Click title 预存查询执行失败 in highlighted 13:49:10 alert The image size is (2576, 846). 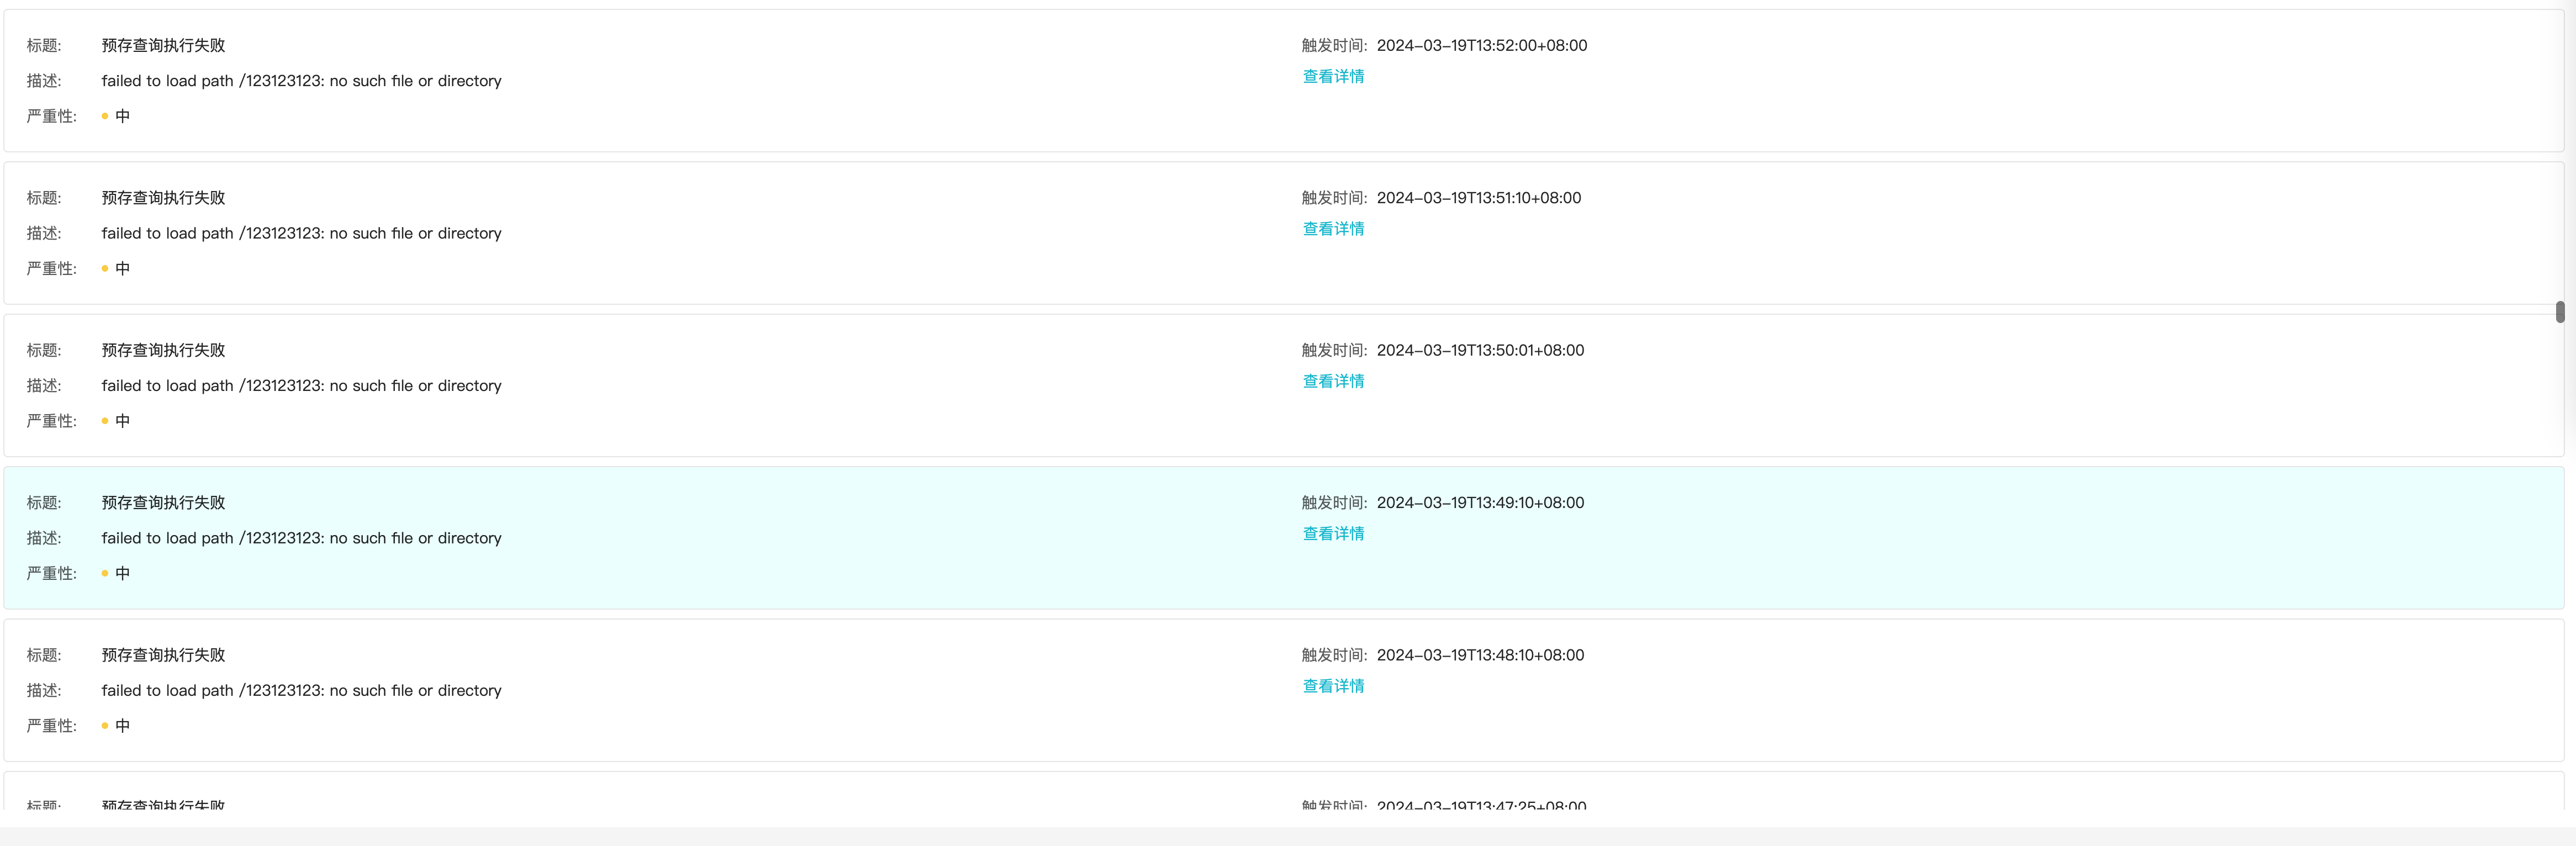(163, 503)
